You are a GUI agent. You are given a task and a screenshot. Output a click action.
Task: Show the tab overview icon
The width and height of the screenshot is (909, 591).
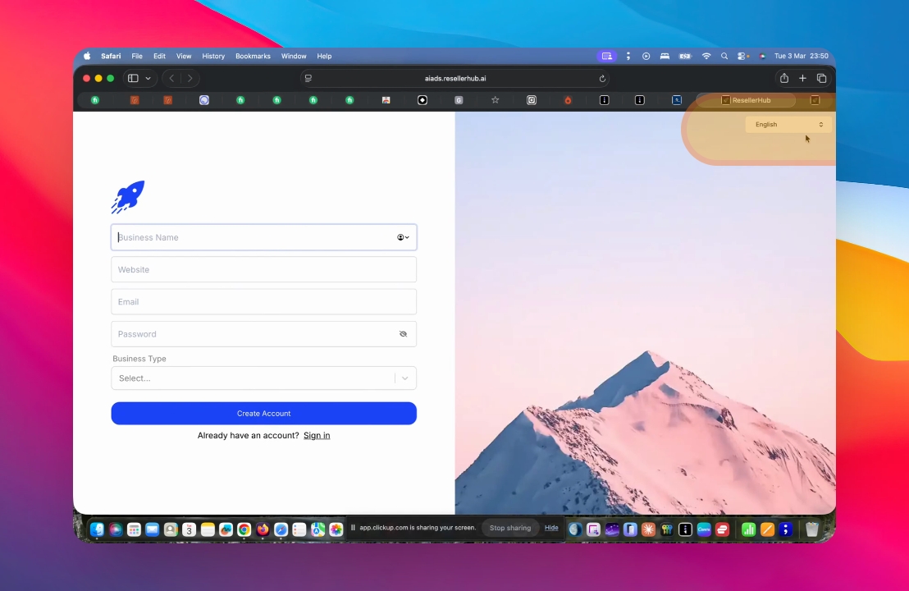[x=821, y=78]
